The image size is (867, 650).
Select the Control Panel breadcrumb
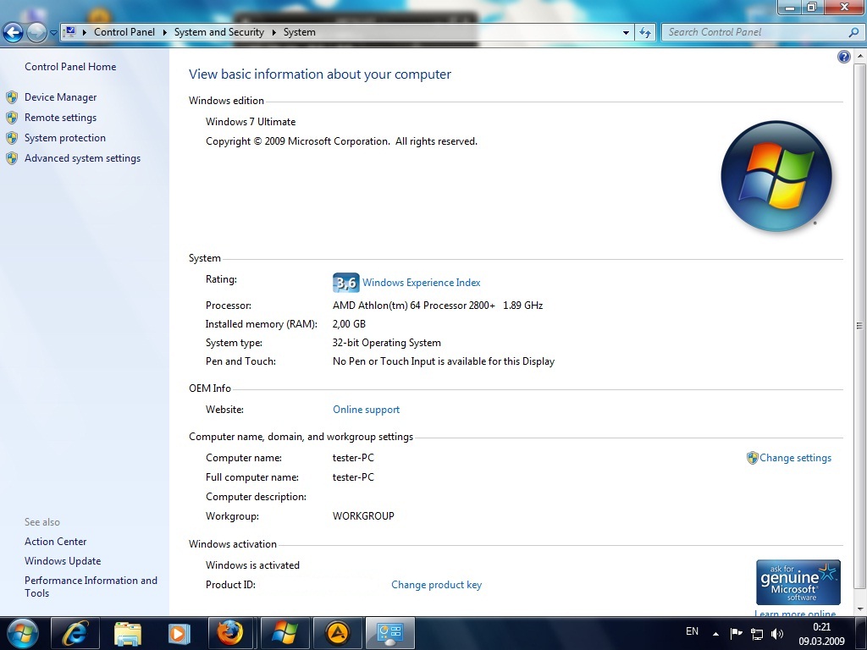point(124,32)
